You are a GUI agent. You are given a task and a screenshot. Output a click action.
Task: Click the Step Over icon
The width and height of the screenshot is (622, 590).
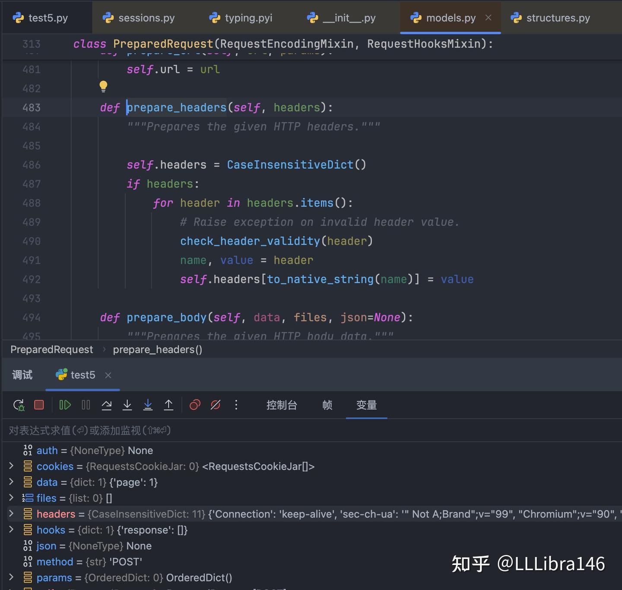[107, 405]
